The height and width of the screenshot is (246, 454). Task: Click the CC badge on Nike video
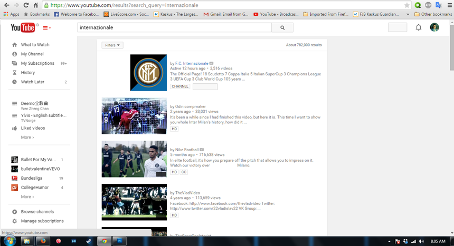point(184,172)
